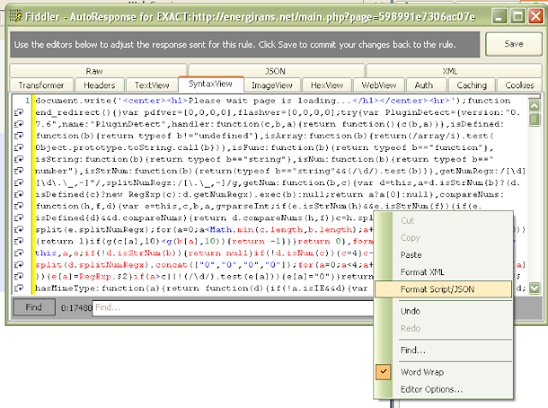The height and width of the screenshot is (408, 548).
Task: Toggle the Word Wrap checked option
Action: point(444,372)
